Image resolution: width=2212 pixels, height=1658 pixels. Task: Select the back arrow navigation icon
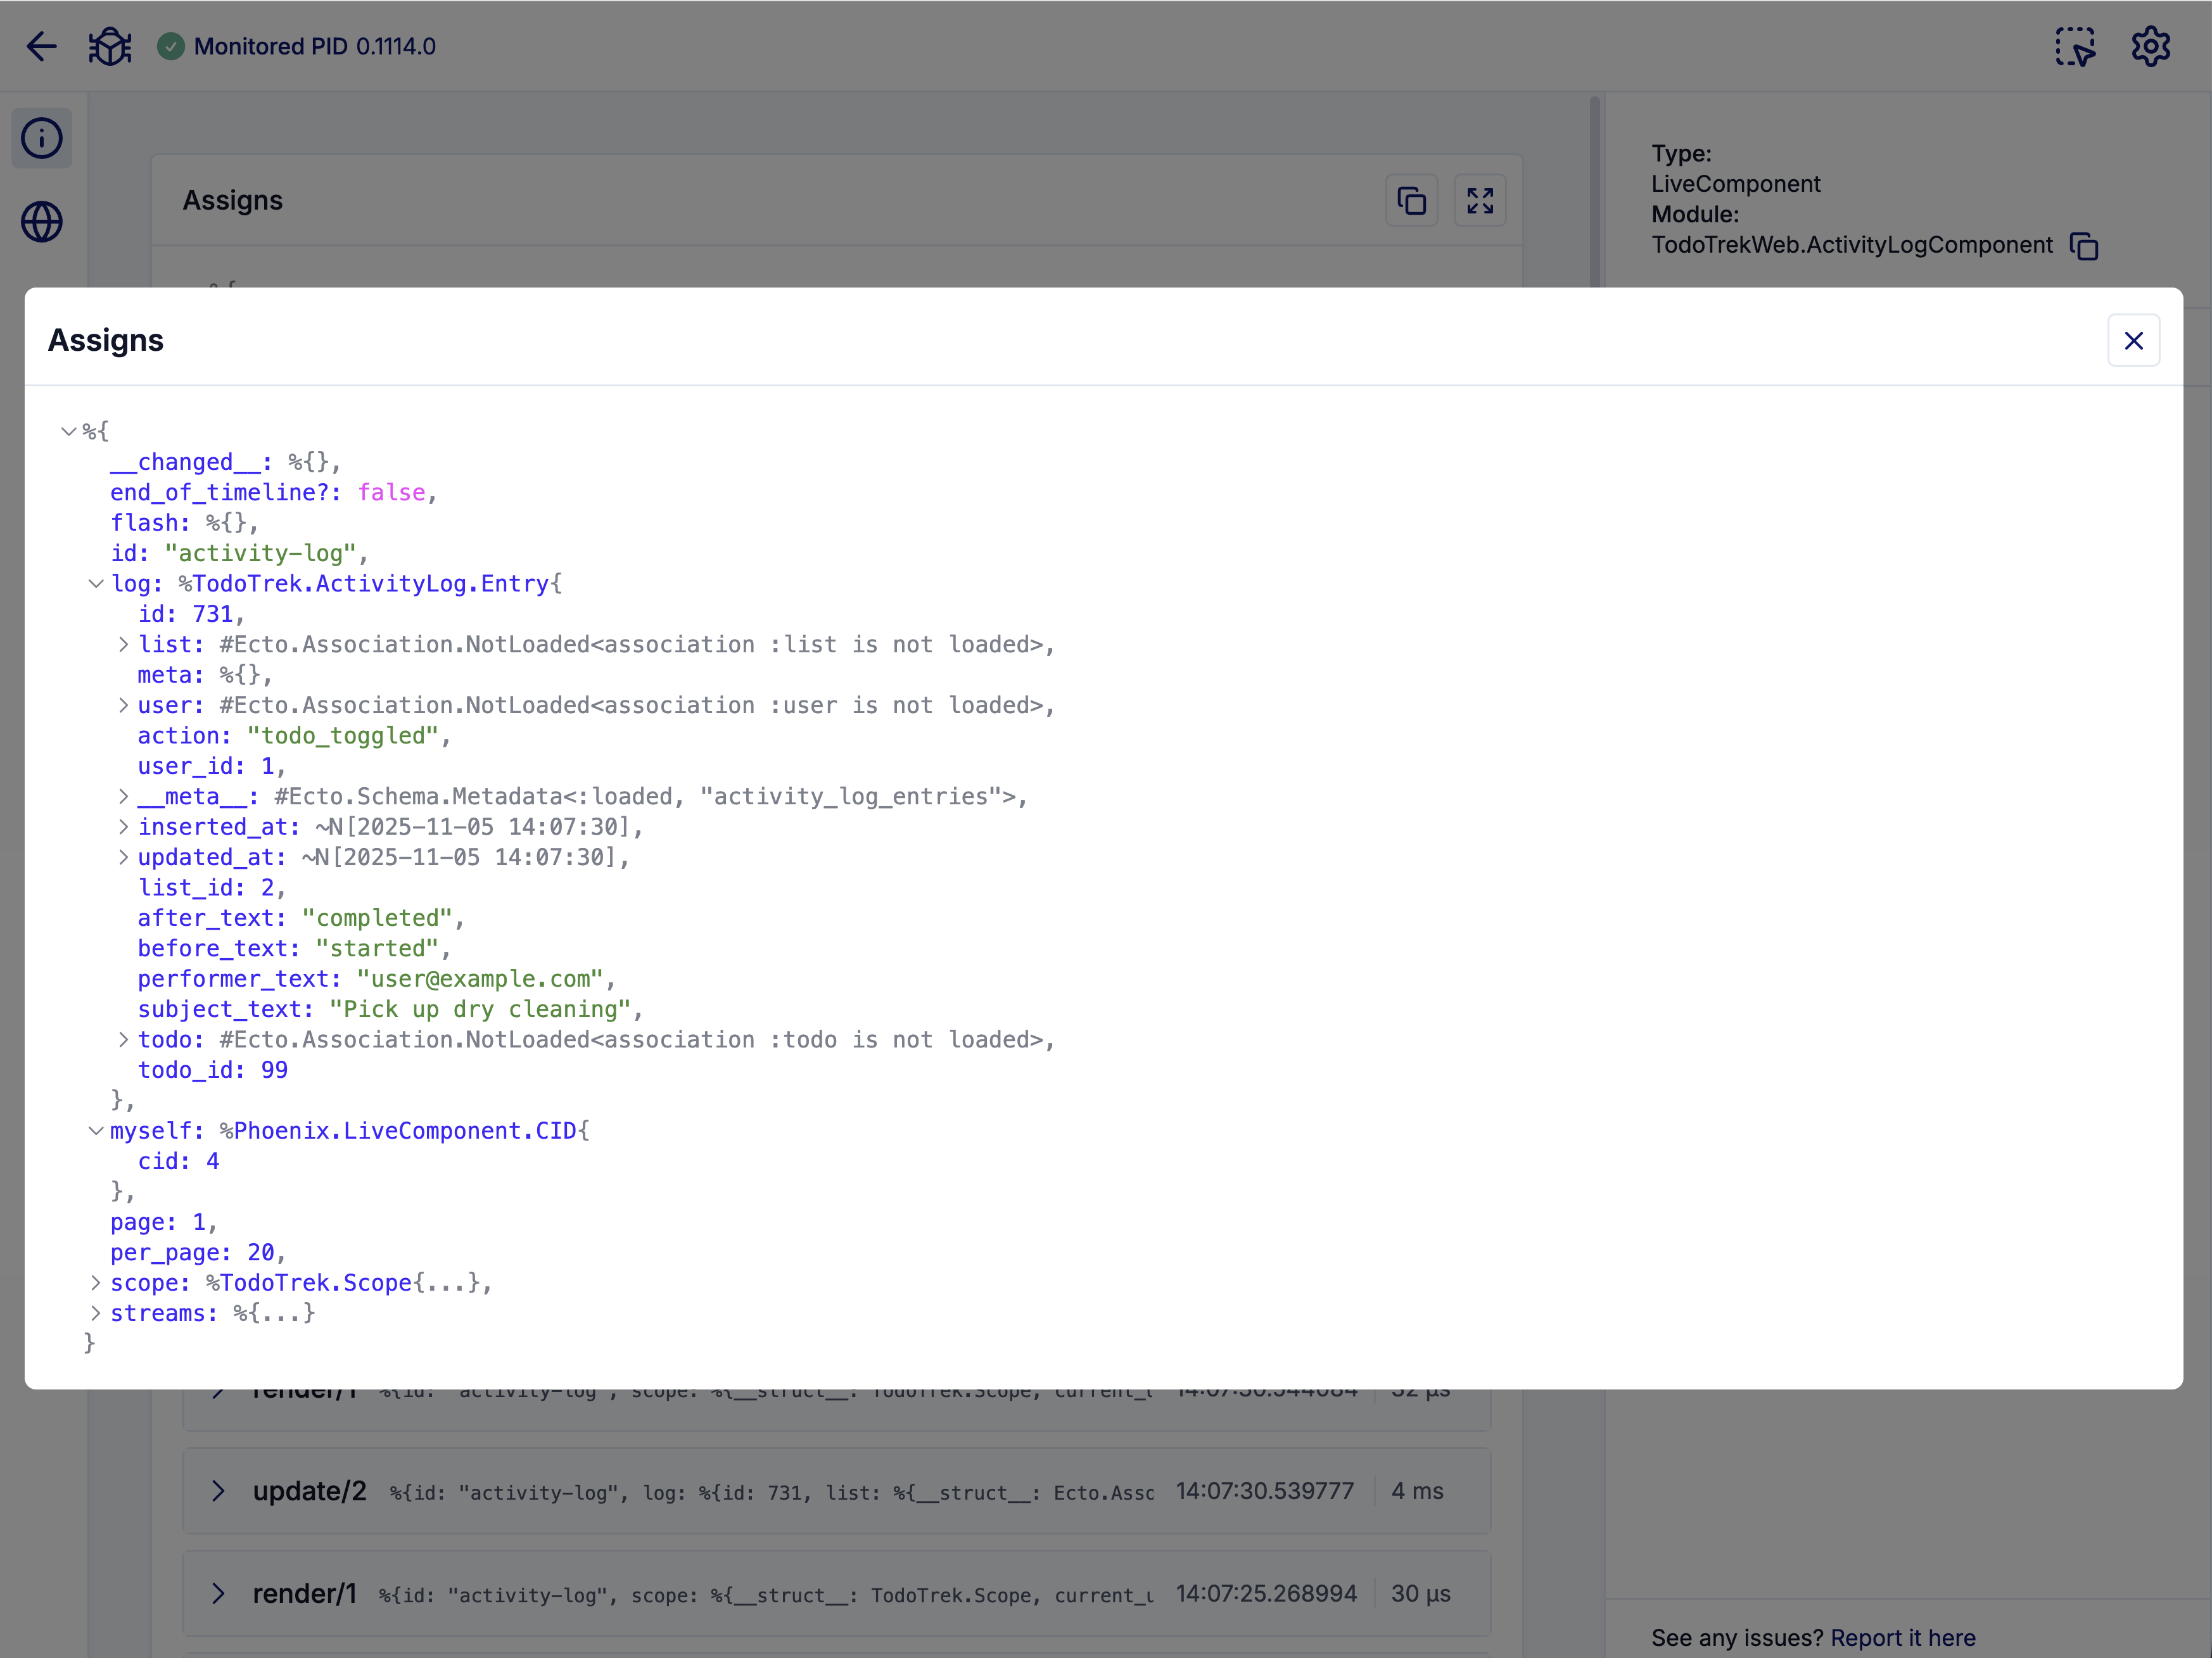(x=41, y=46)
